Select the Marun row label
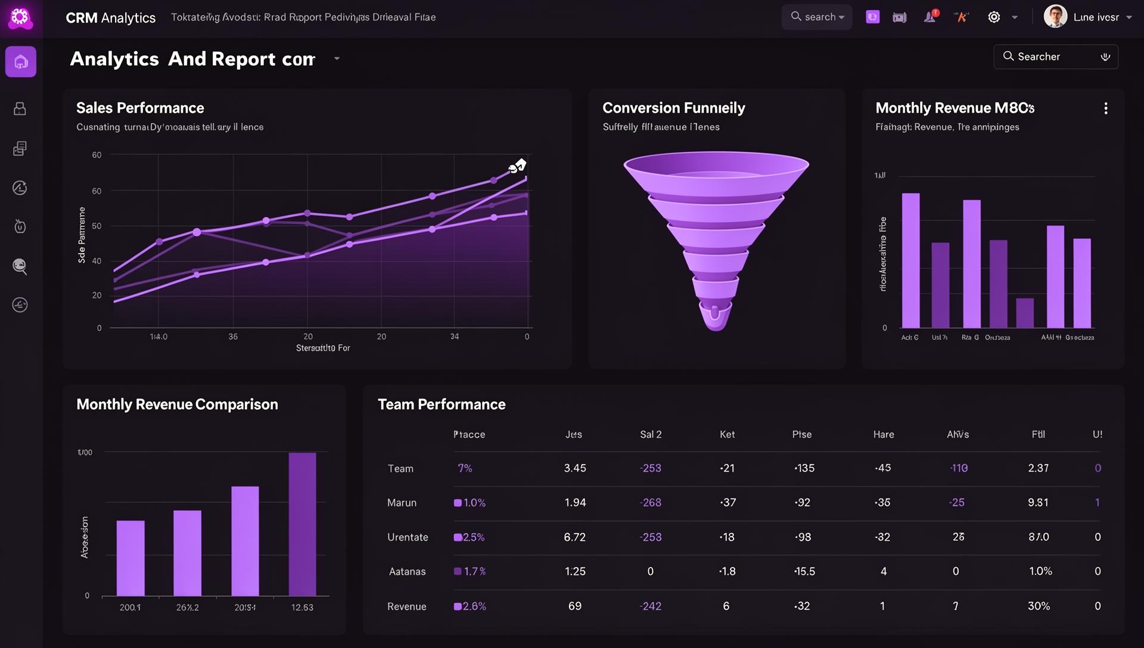The width and height of the screenshot is (1144, 648). [402, 503]
